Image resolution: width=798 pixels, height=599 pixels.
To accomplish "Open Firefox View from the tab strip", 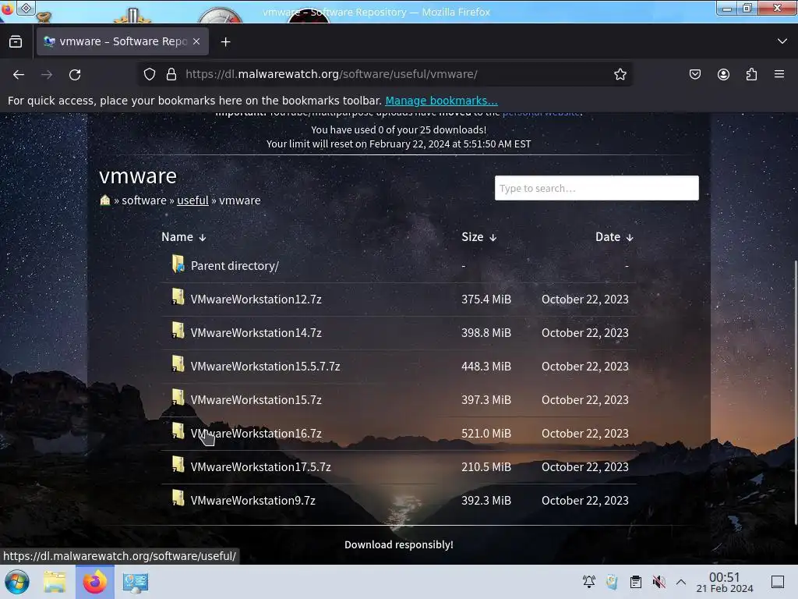I will 16,41.
